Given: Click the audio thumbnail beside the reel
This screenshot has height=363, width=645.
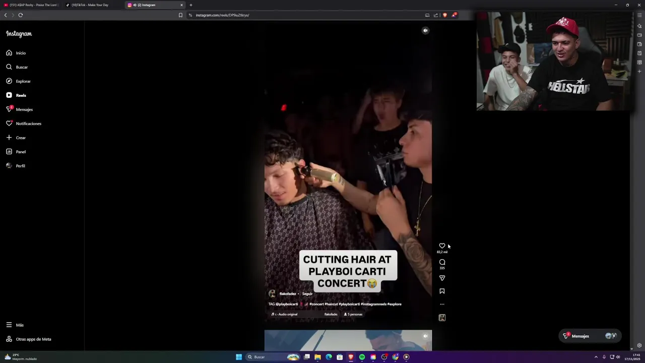Looking at the screenshot, I should pyautogui.click(x=442, y=318).
